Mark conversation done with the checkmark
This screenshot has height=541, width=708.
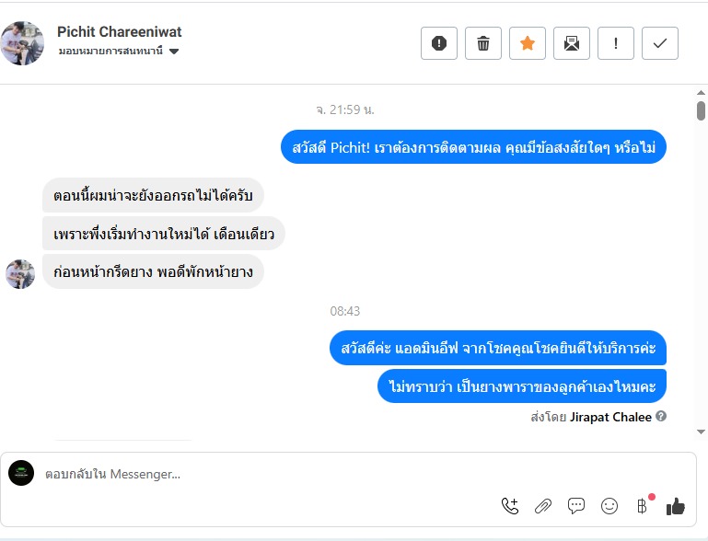point(660,43)
